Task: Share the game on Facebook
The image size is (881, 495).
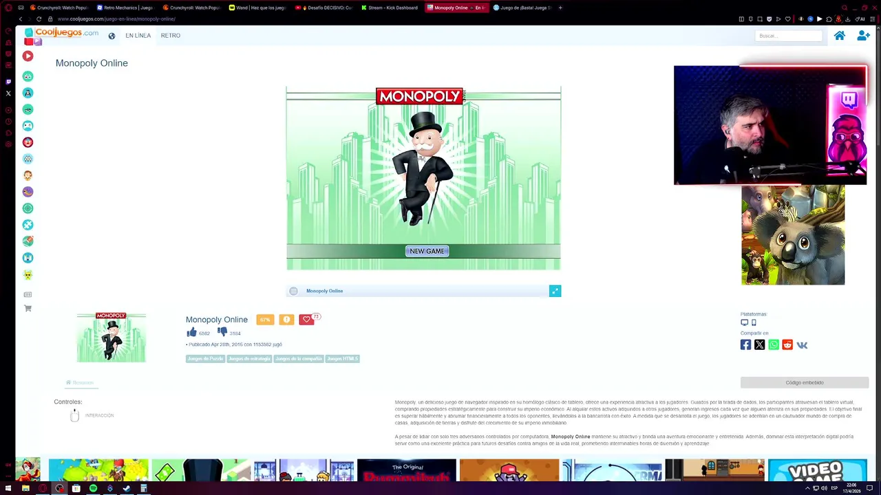Action: click(745, 344)
